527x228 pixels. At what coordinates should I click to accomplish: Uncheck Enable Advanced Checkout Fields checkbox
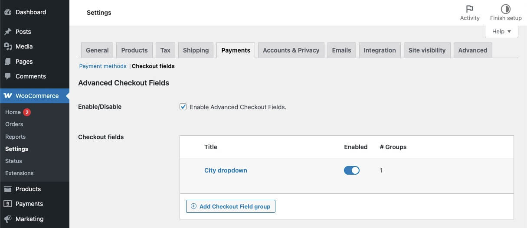coord(183,107)
